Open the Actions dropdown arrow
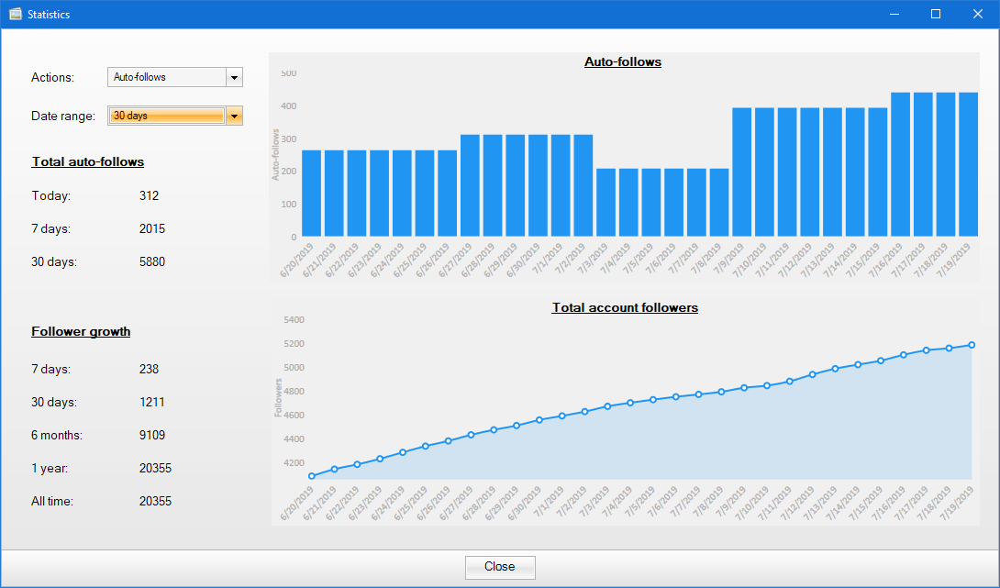 tap(234, 78)
